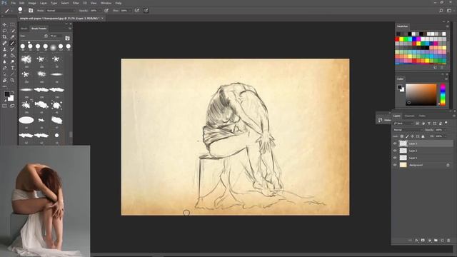Select the Brush tool in toolbar
457x257 pixels.
12,43
